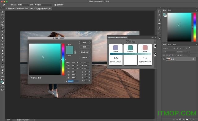Select the Path Selection tool

pyautogui.click(x=2, y=63)
